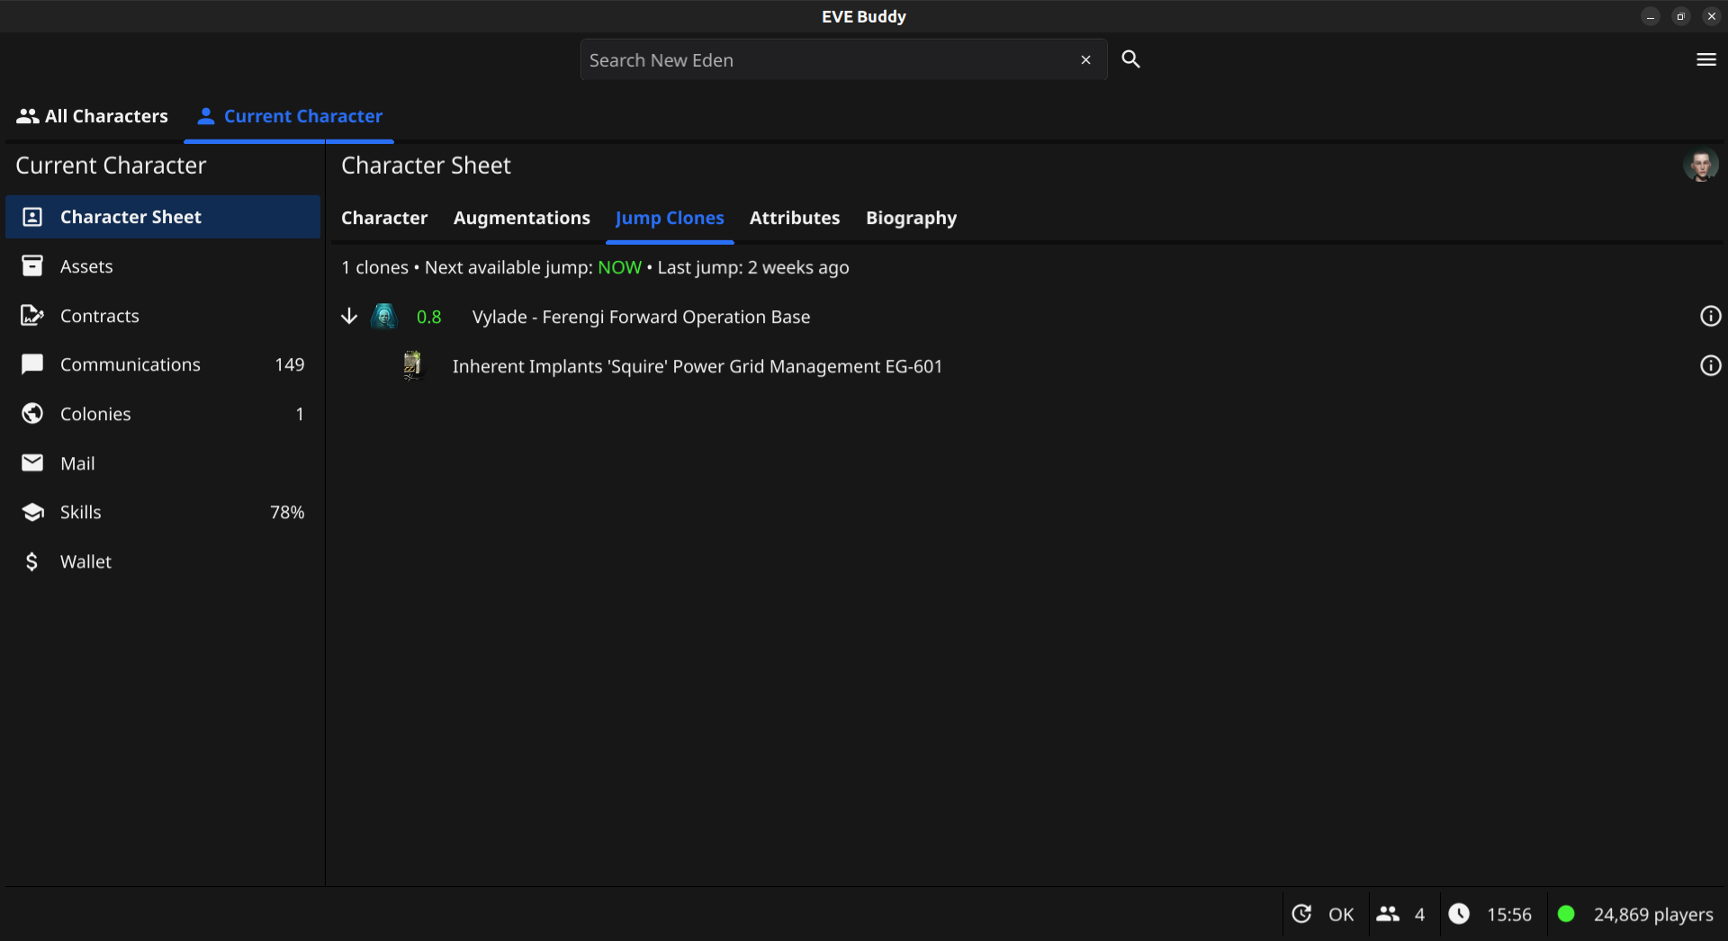Viewport: 1728px width, 941px height.
Task: Switch to the All Characters tab
Action: pos(93,116)
